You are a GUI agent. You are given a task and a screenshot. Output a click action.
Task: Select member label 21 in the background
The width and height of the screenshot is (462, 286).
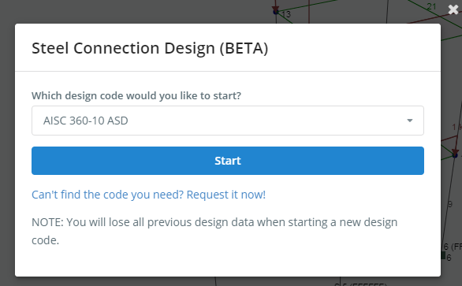[x=431, y=6]
